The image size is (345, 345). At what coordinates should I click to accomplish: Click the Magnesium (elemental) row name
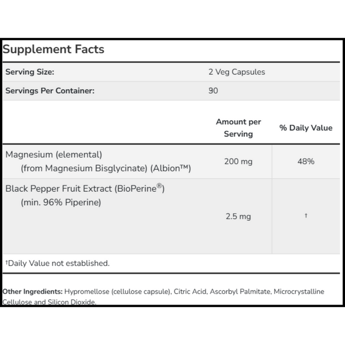click(x=54, y=155)
